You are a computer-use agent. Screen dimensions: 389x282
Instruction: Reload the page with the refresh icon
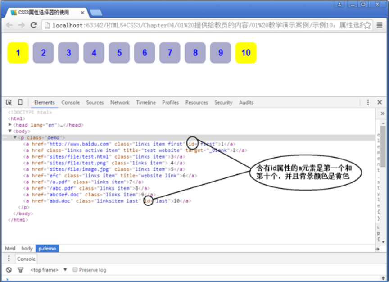[34, 25]
